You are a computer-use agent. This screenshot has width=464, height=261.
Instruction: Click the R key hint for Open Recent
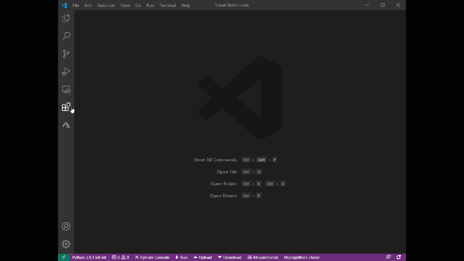click(x=258, y=196)
